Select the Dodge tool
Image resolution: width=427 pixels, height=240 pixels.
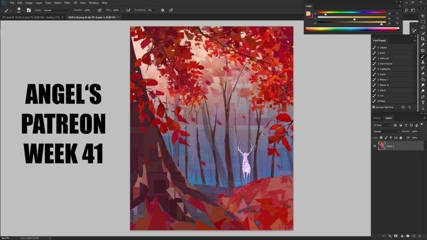[423, 91]
